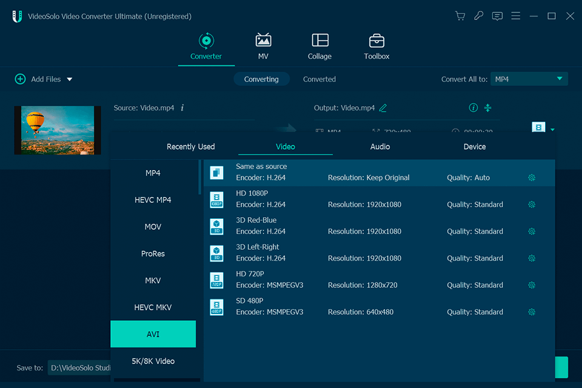Click the info icon next to Output
Screen dimensions: 582x388
473,107
